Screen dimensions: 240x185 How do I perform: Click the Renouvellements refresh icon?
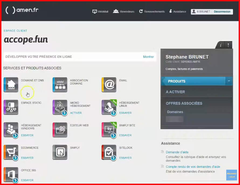point(141,11)
